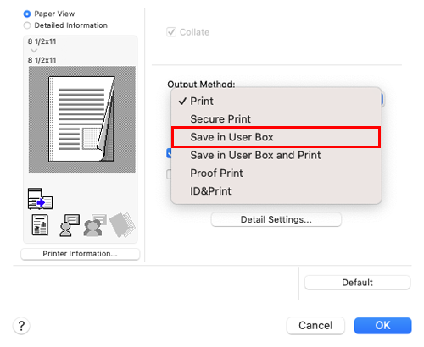
Task: Click the single user speech bubble icon
Action: (x=70, y=225)
